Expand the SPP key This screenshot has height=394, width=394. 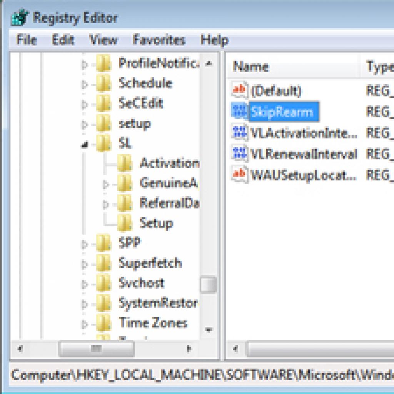tap(85, 244)
